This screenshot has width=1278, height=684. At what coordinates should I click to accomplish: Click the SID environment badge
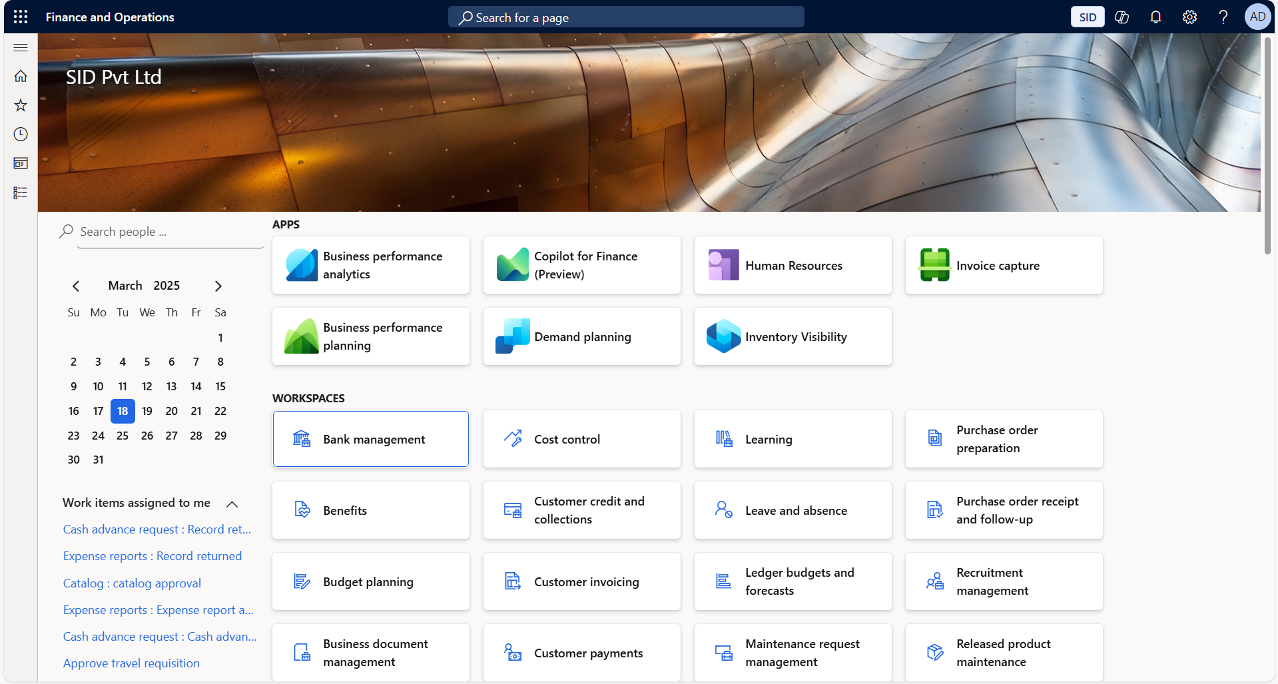pyautogui.click(x=1087, y=17)
